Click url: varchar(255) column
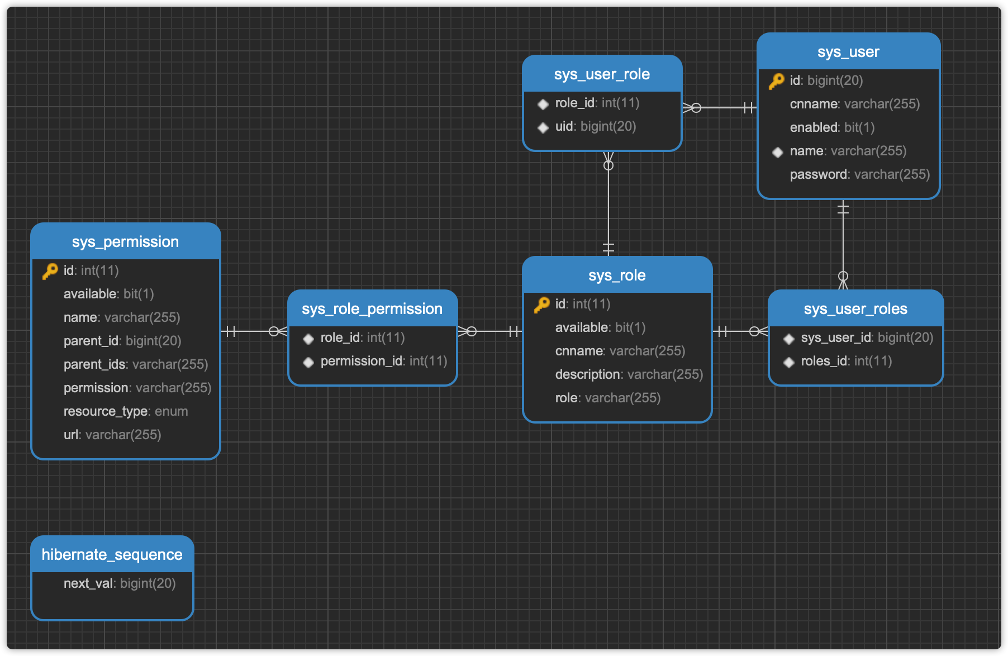The image size is (1008, 656). (x=112, y=435)
